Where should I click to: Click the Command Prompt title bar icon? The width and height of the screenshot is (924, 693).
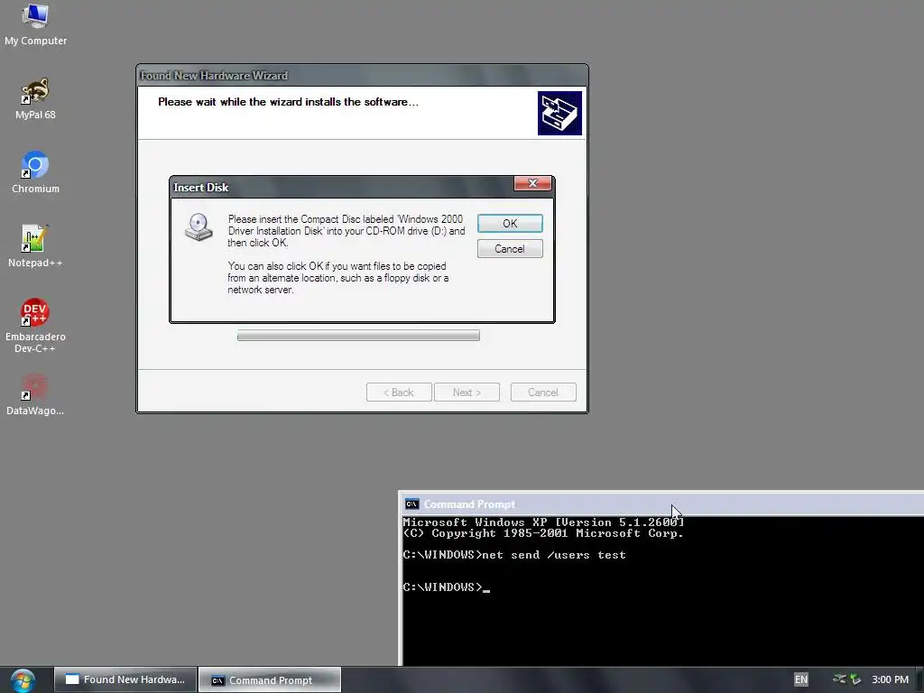[x=411, y=504]
